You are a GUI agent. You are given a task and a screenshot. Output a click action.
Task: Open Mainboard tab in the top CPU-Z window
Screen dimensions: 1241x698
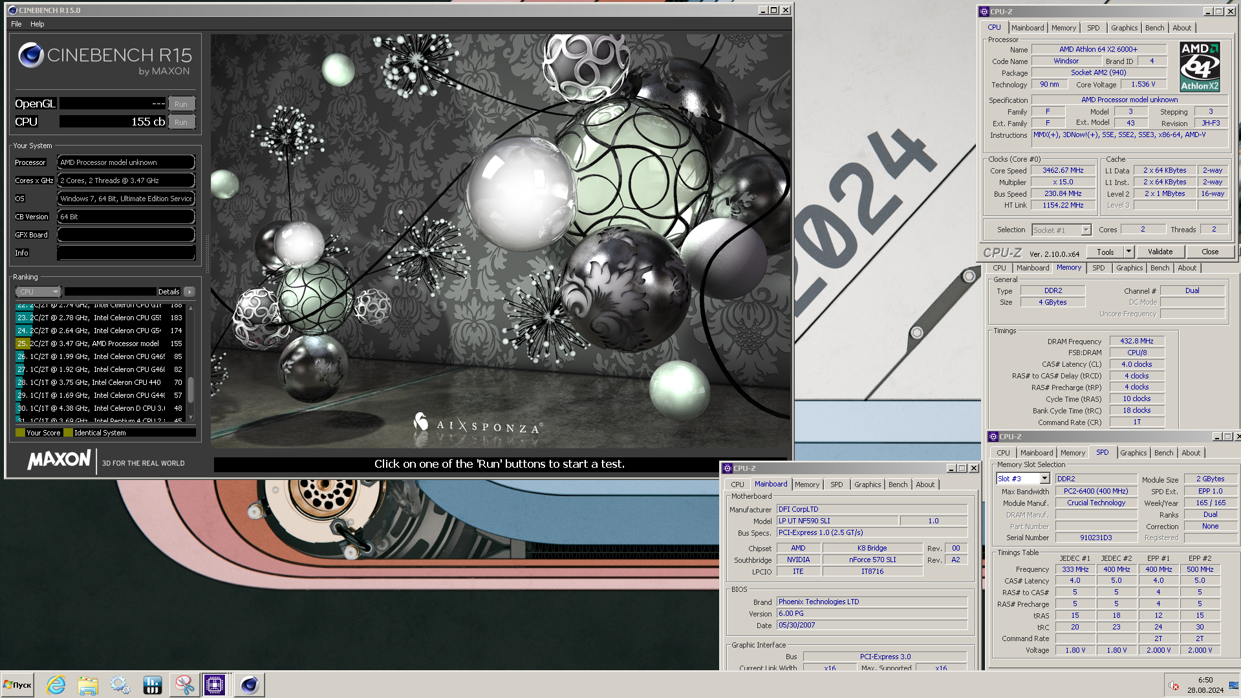[1028, 28]
